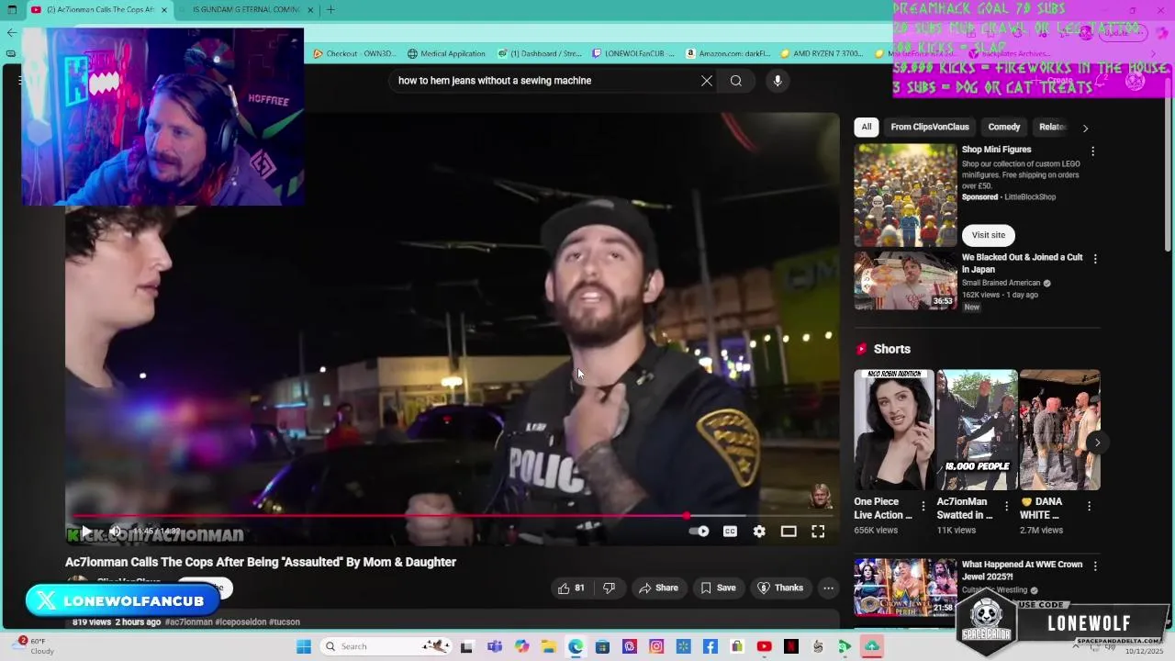The height and width of the screenshot is (661, 1175).
Task: Select the All filter chip
Action: 867,128
